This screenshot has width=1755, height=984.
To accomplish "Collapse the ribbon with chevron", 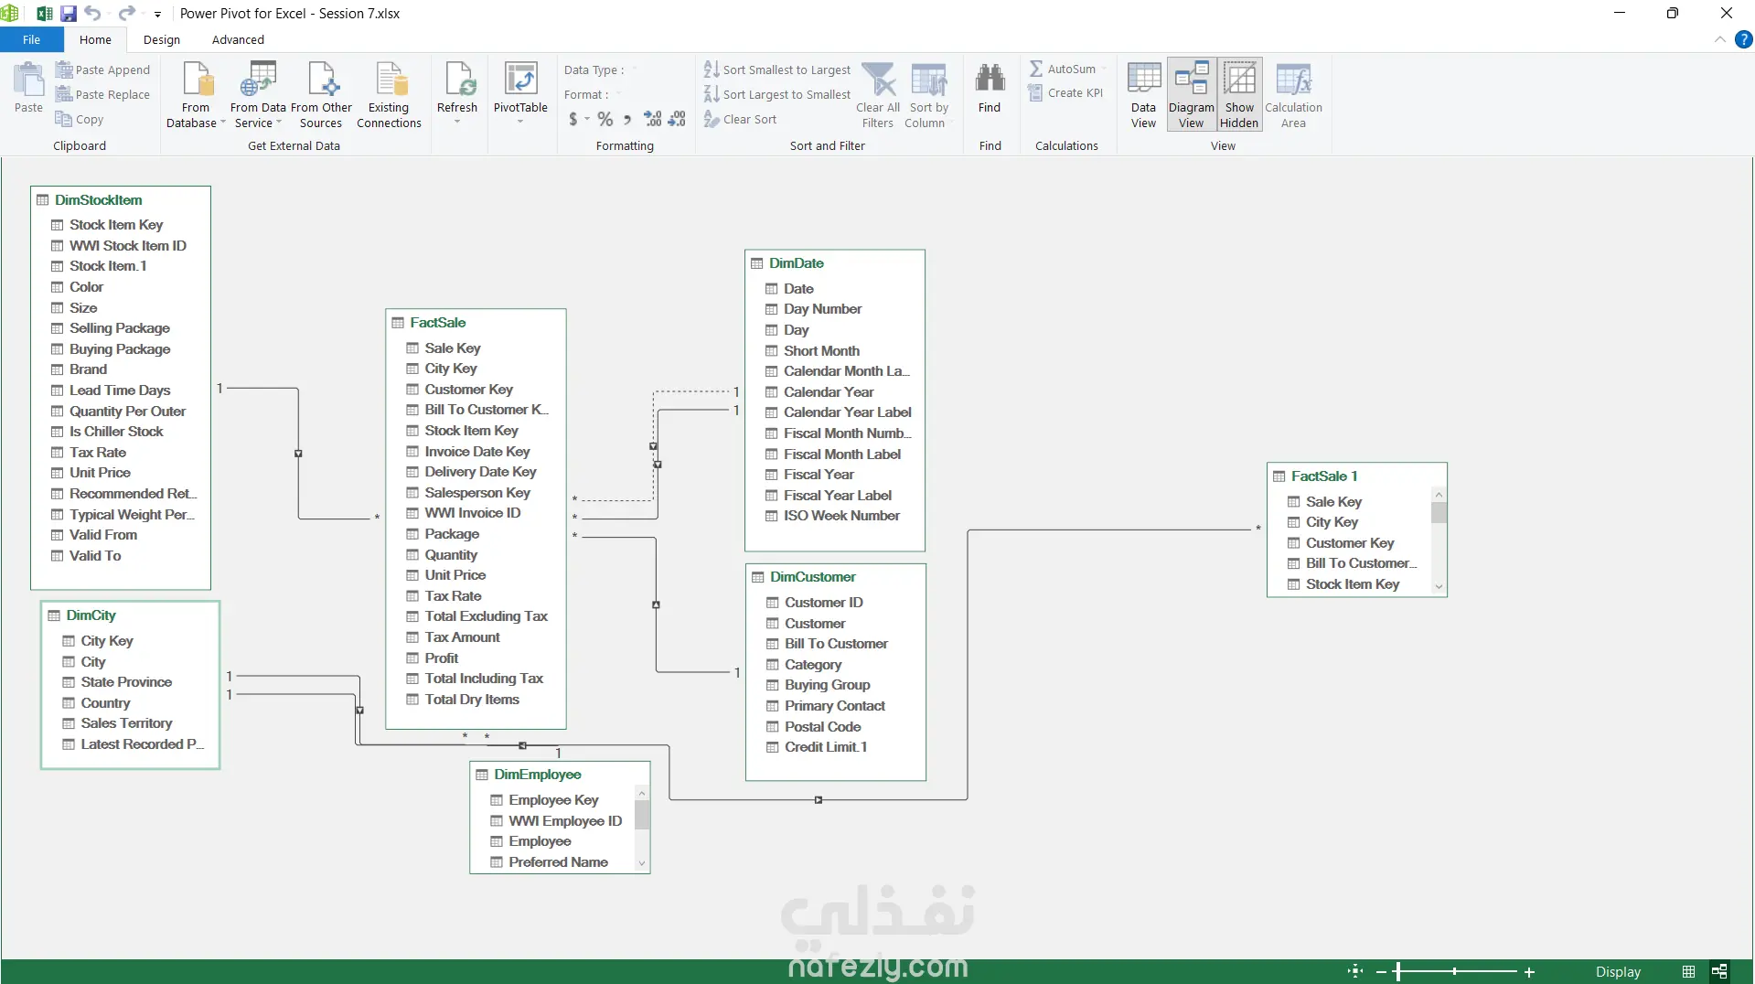I will 1719,39.
